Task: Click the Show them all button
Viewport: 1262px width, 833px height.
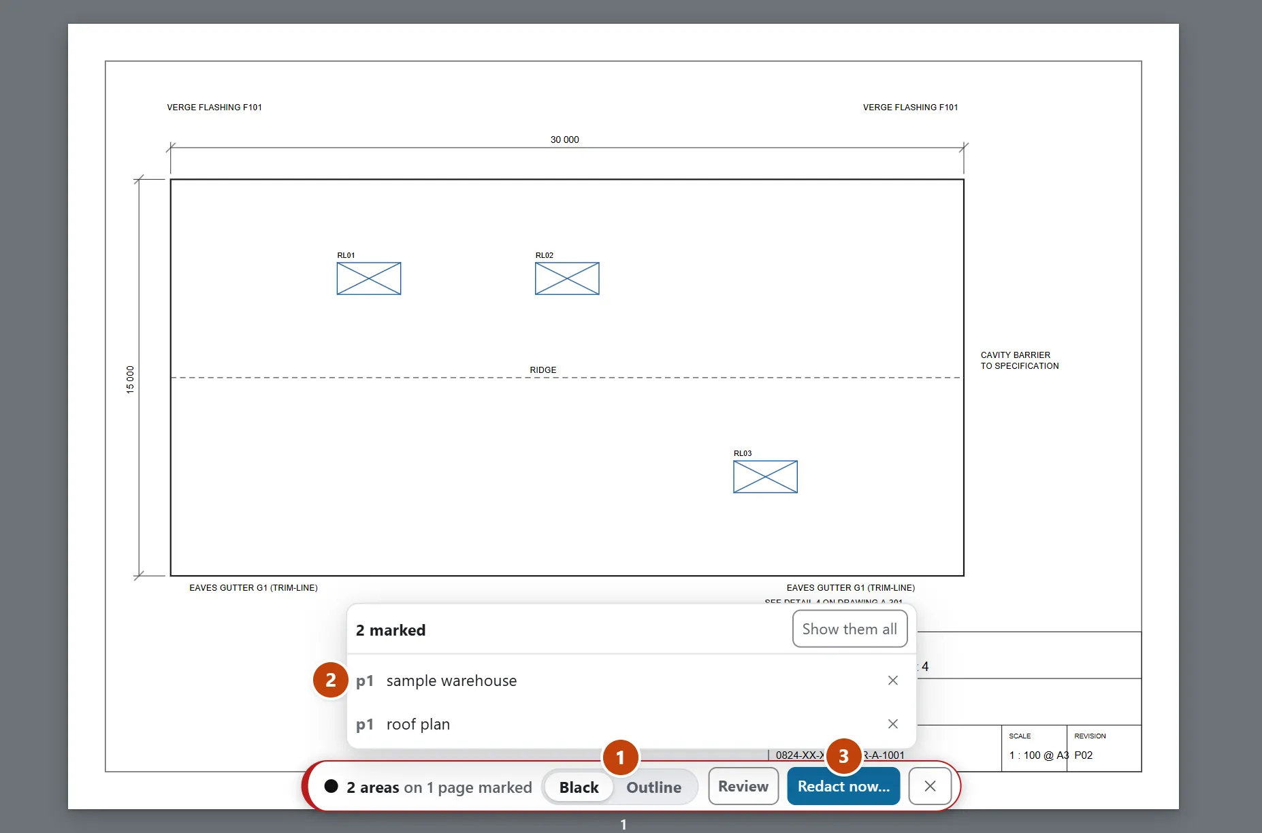Action: pyautogui.click(x=850, y=629)
